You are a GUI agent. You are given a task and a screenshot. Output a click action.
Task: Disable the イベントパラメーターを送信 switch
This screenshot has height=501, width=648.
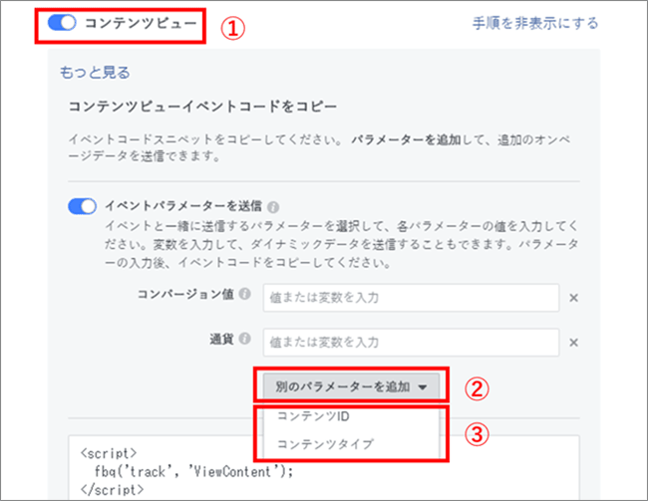coord(82,206)
